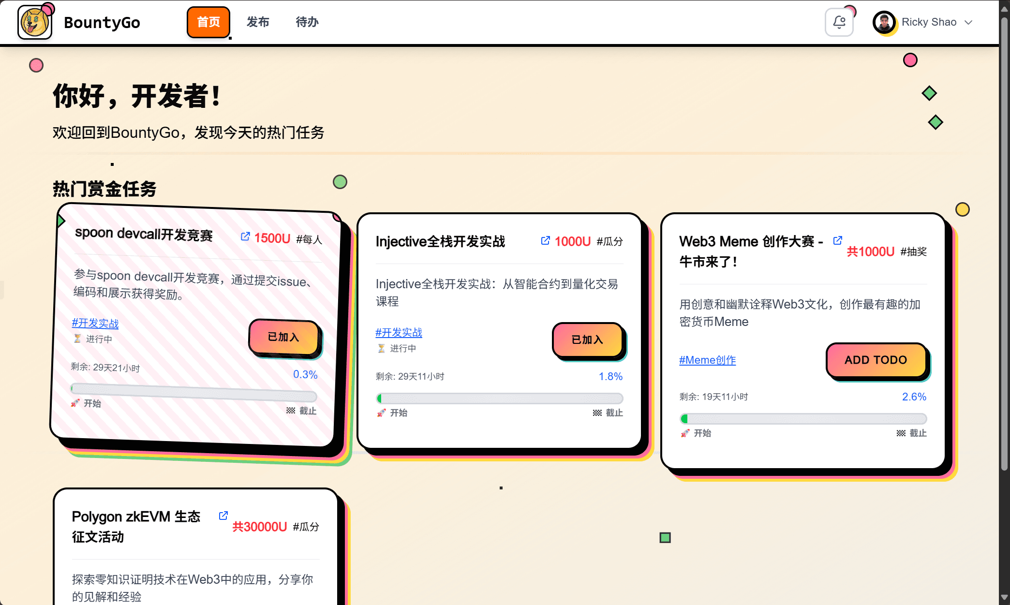Click the scrollbar down arrow
Image resolution: width=1010 pixels, height=605 pixels.
1004,598
